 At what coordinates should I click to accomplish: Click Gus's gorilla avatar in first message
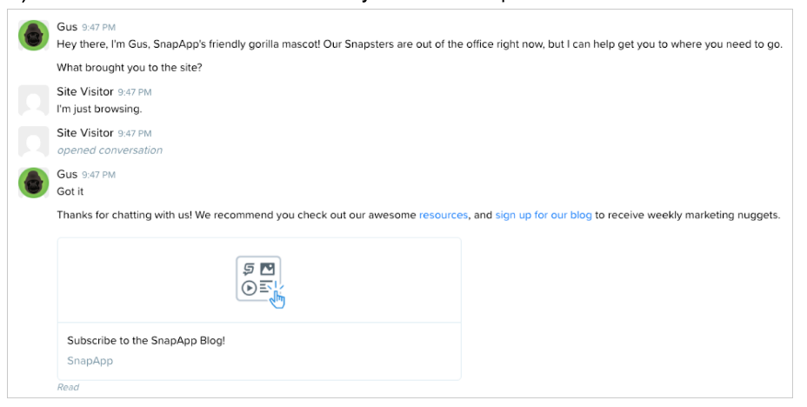(33, 36)
